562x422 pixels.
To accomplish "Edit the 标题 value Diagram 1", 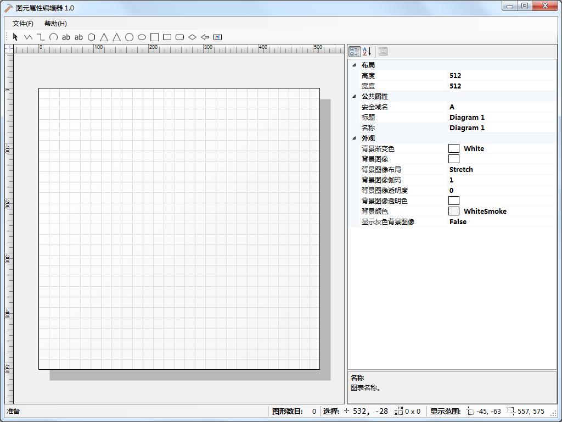I will point(467,118).
